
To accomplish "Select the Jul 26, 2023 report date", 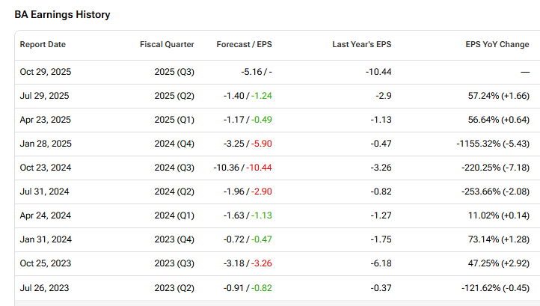I will 45,287.
